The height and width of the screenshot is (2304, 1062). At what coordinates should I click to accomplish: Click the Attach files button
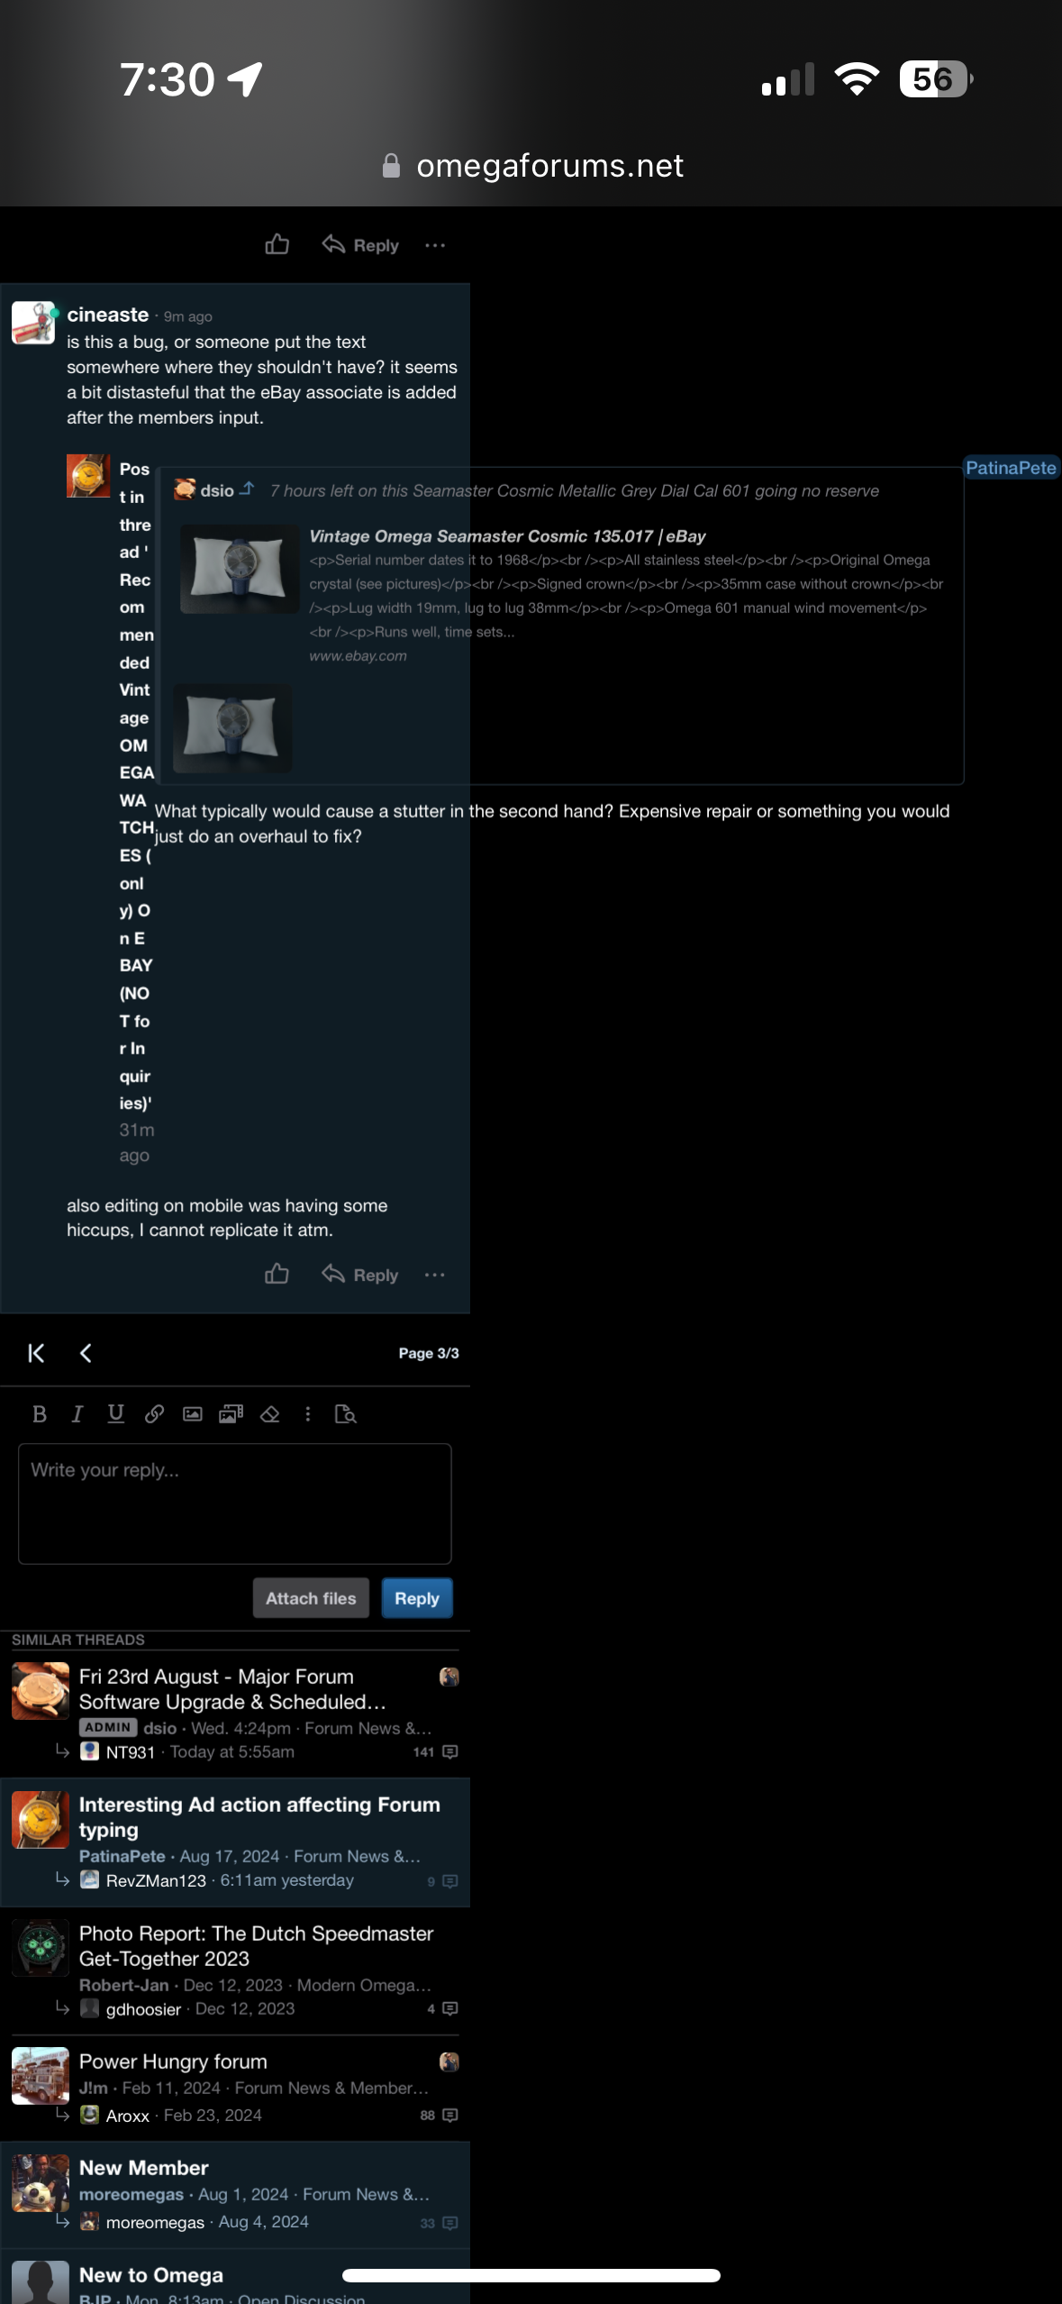(x=311, y=1598)
